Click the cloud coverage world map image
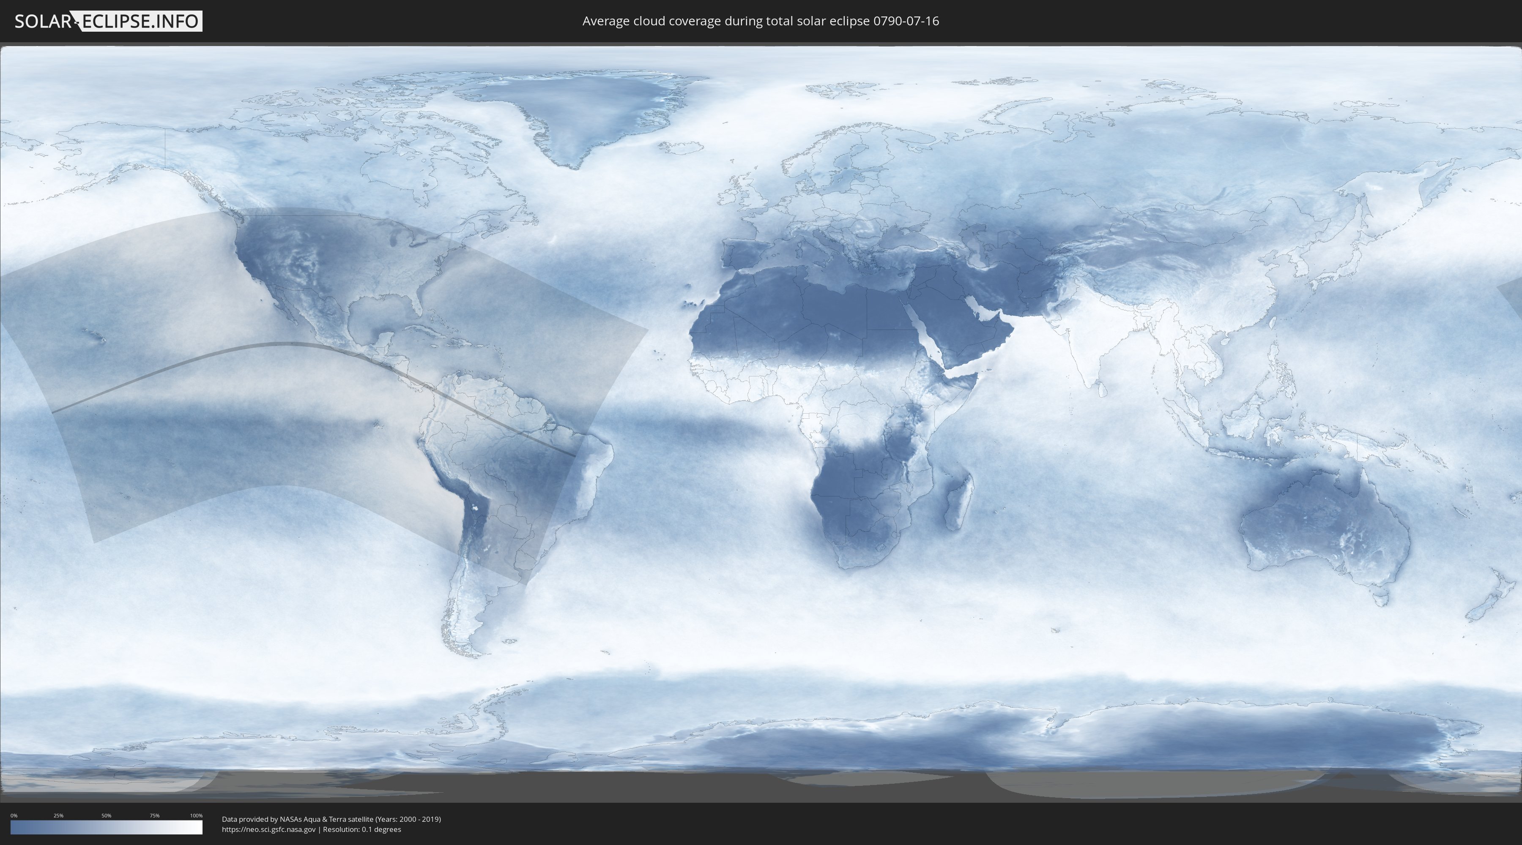This screenshot has height=845, width=1522. click(761, 422)
